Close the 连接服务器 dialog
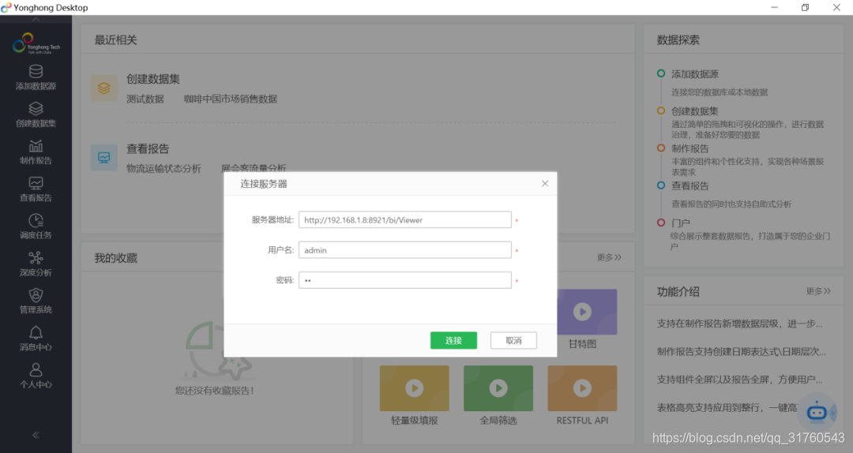The height and width of the screenshot is (453, 853). [544, 184]
